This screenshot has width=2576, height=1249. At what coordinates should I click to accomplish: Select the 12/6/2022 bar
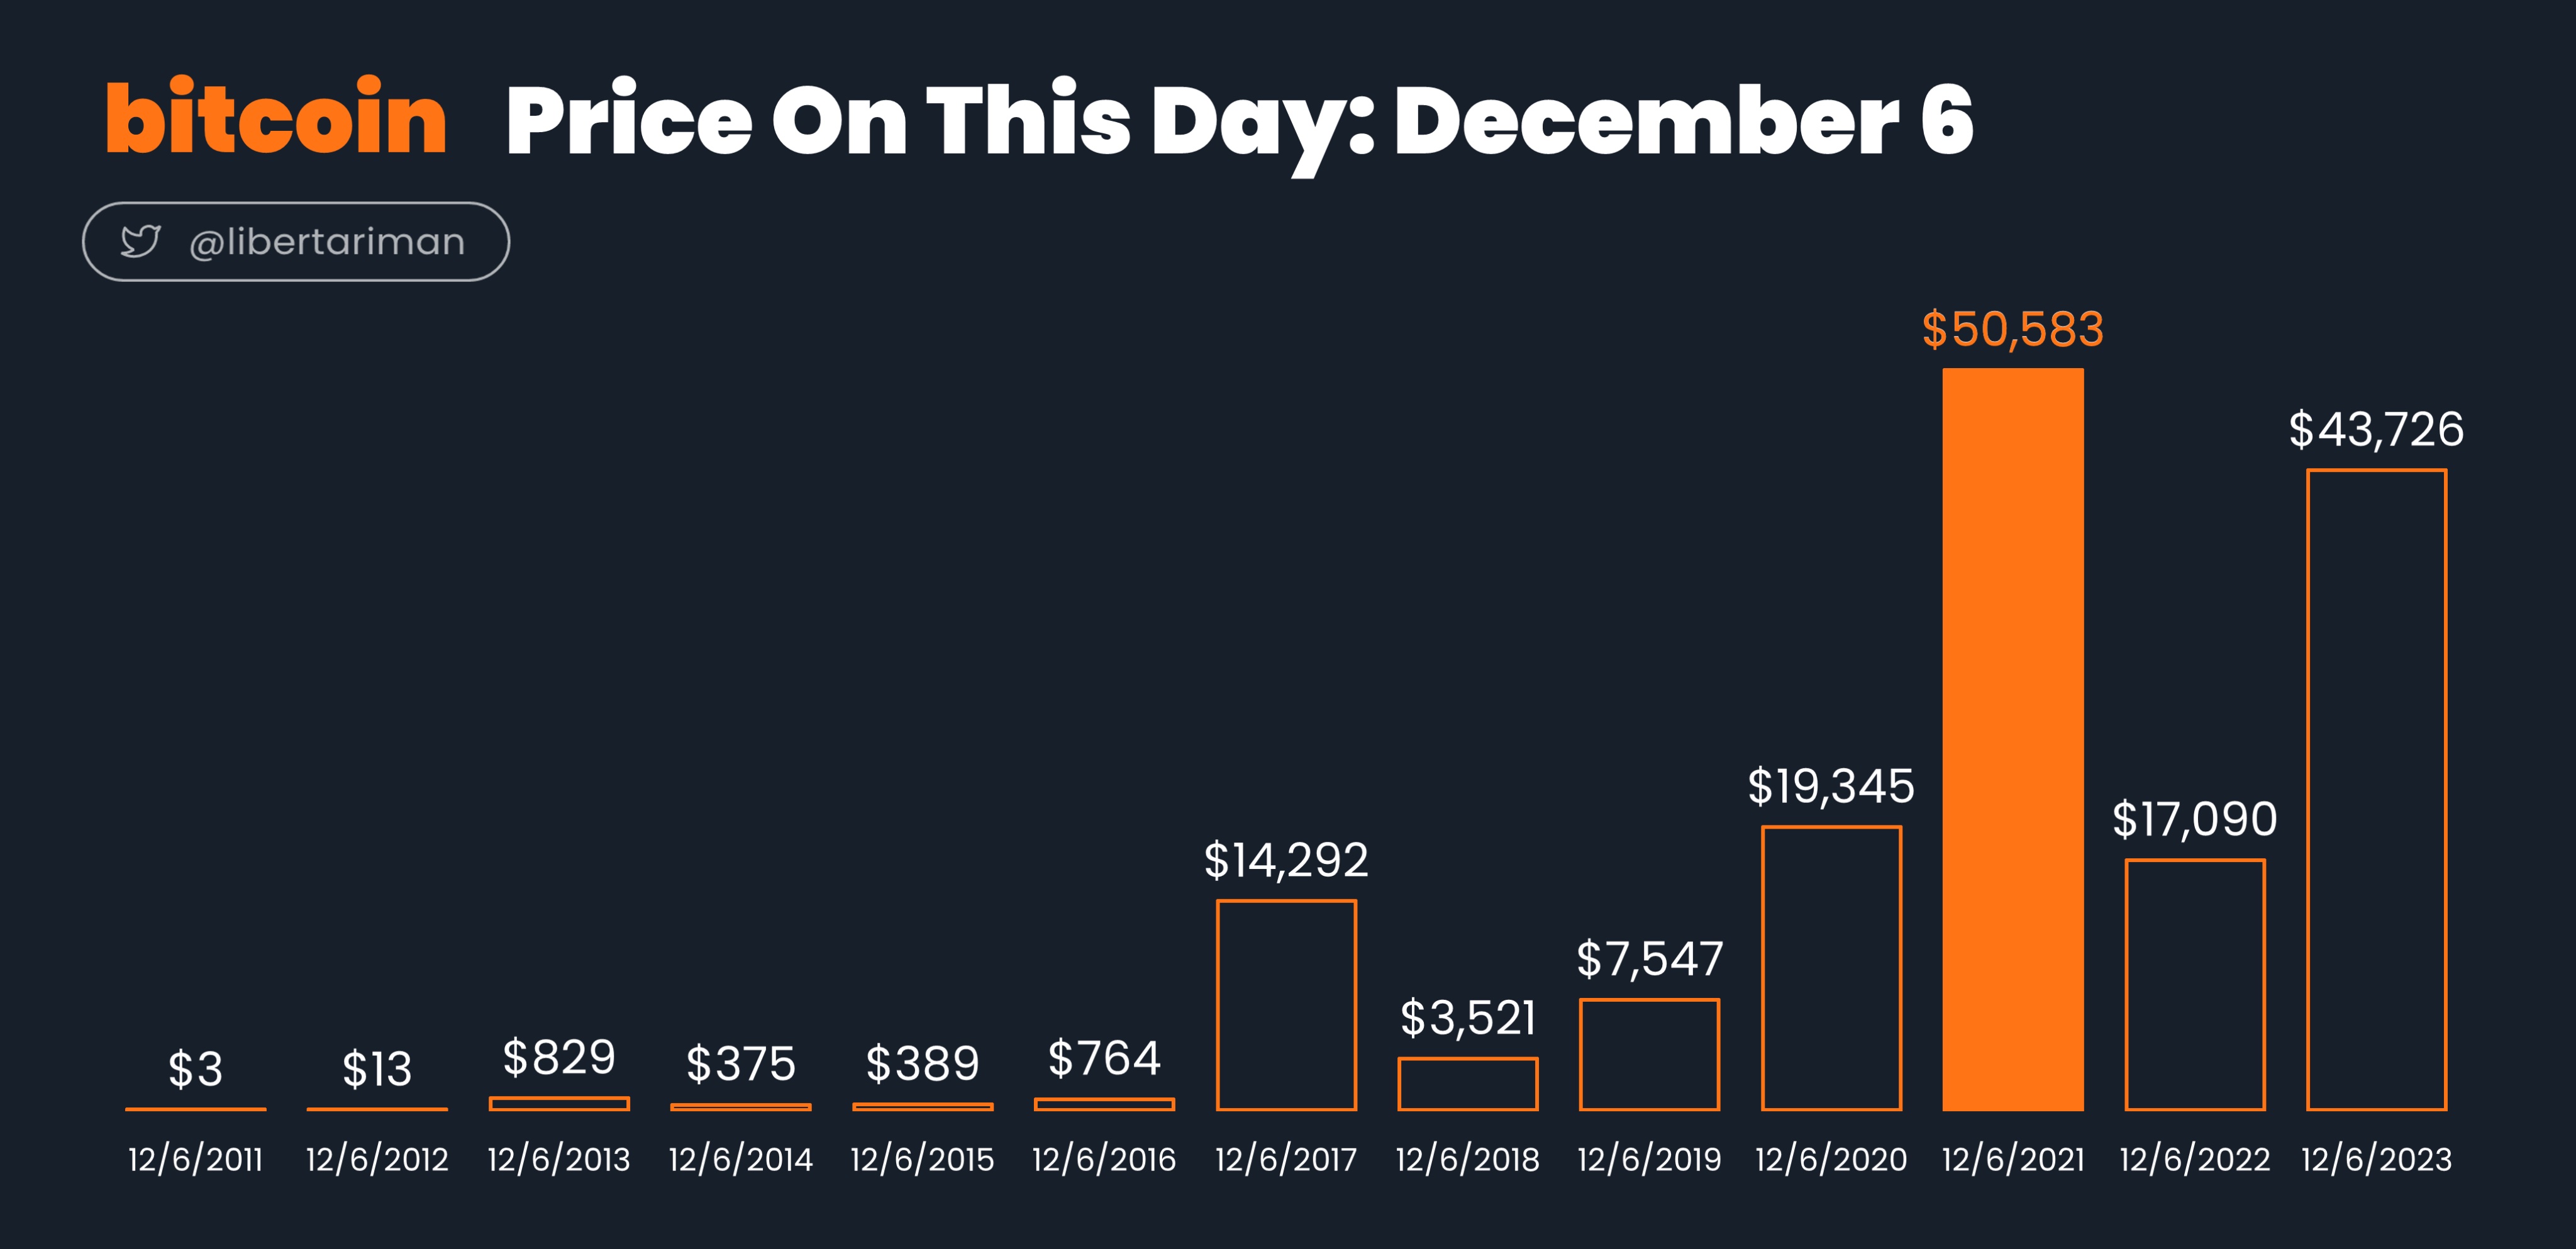2195,985
